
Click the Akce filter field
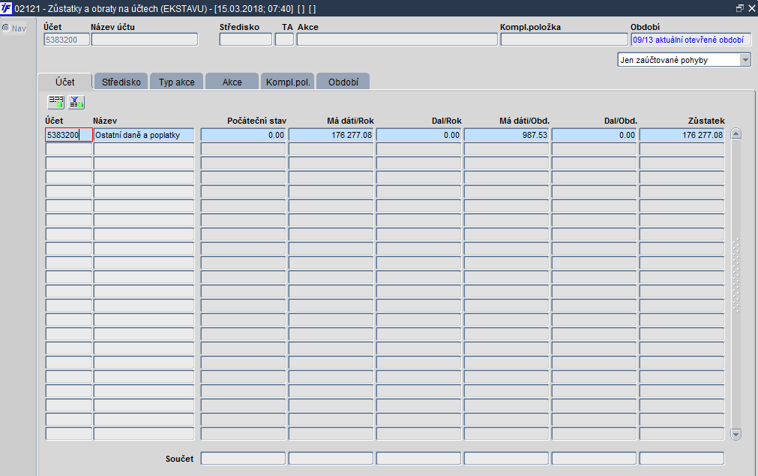(x=397, y=40)
